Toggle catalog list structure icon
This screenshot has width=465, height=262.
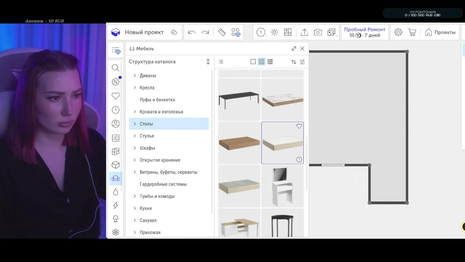click(x=221, y=62)
